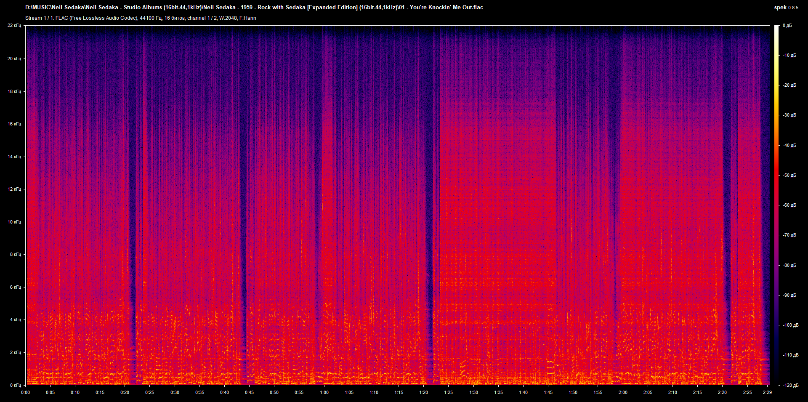The width and height of the screenshot is (808, 402).
Task: Click the '10 кГц' frequency label
Action: point(14,222)
